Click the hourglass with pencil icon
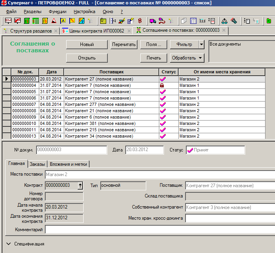The width and height of the screenshot is (275, 253). pyautogui.click(x=122, y=21)
